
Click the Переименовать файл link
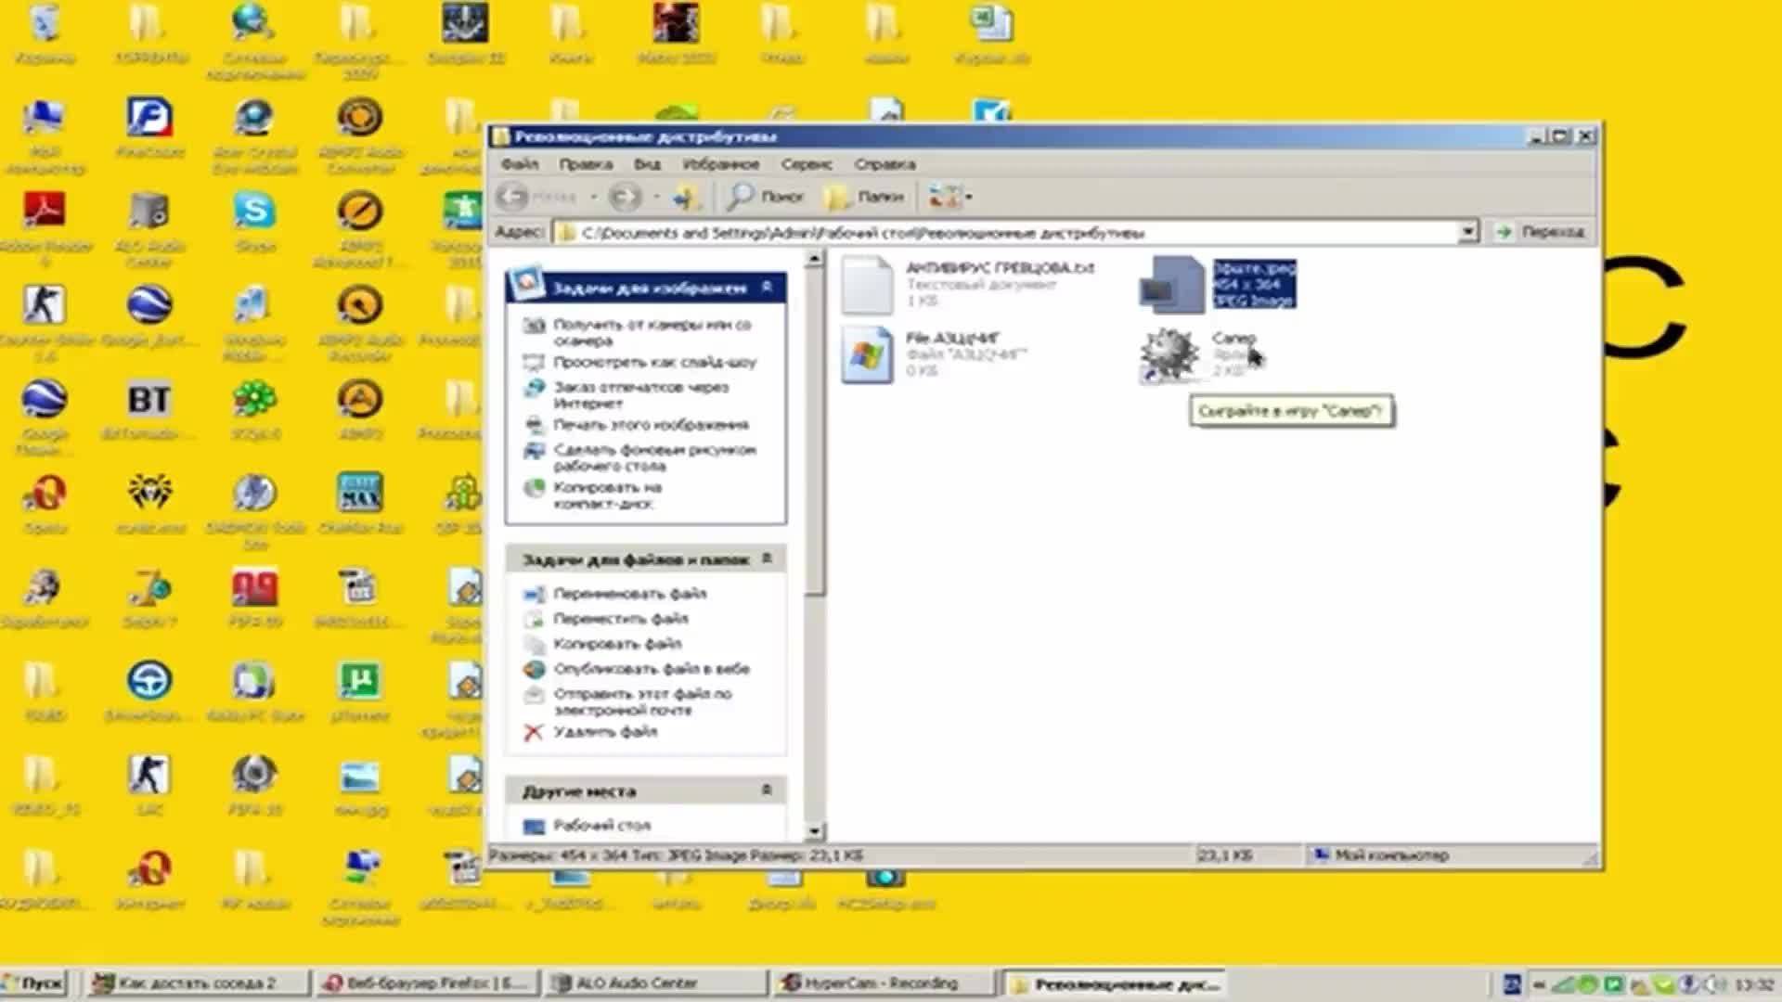(629, 594)
